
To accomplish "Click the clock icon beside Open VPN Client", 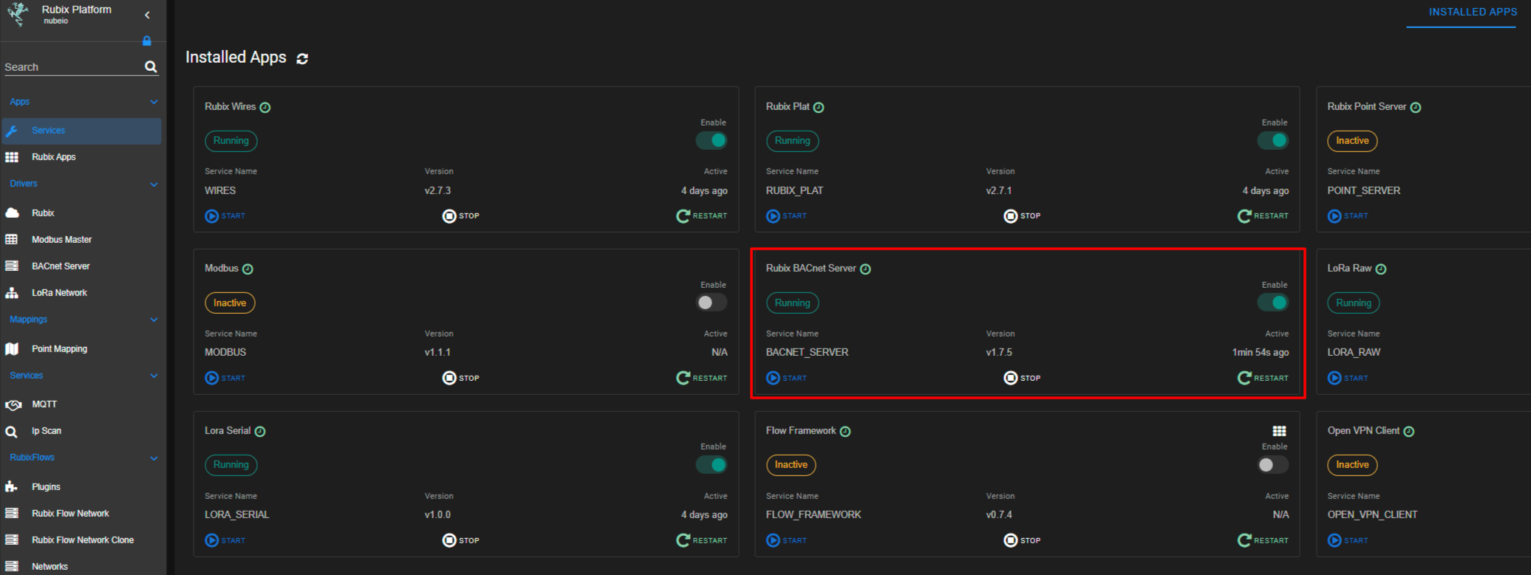I will [x=1409, y=431].
